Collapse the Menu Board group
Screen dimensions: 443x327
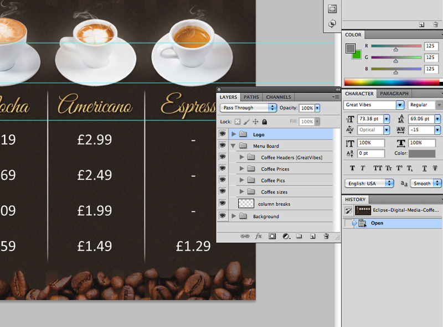[233, 146]
